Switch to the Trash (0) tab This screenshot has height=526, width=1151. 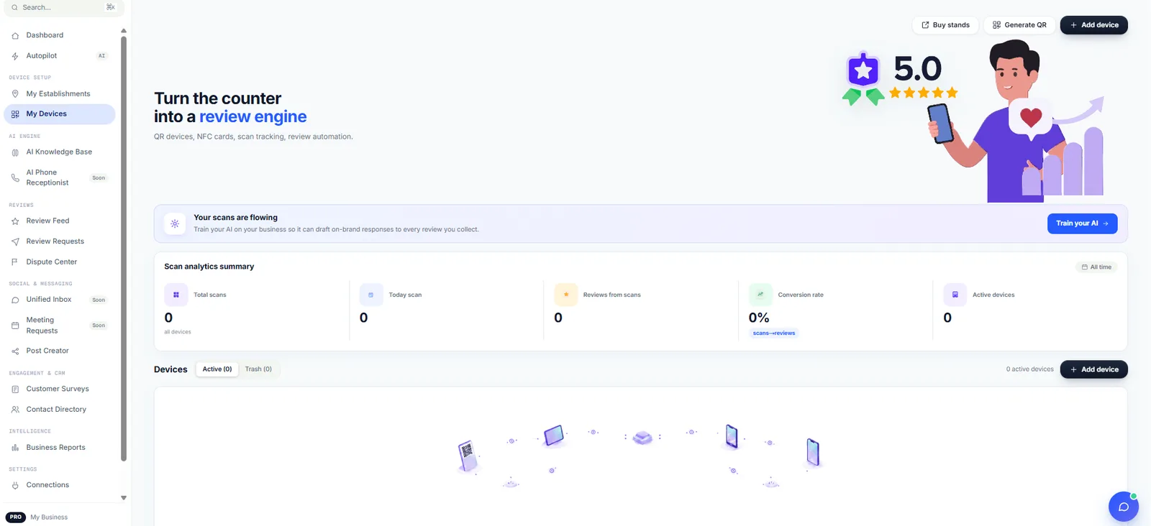[258, 369]
